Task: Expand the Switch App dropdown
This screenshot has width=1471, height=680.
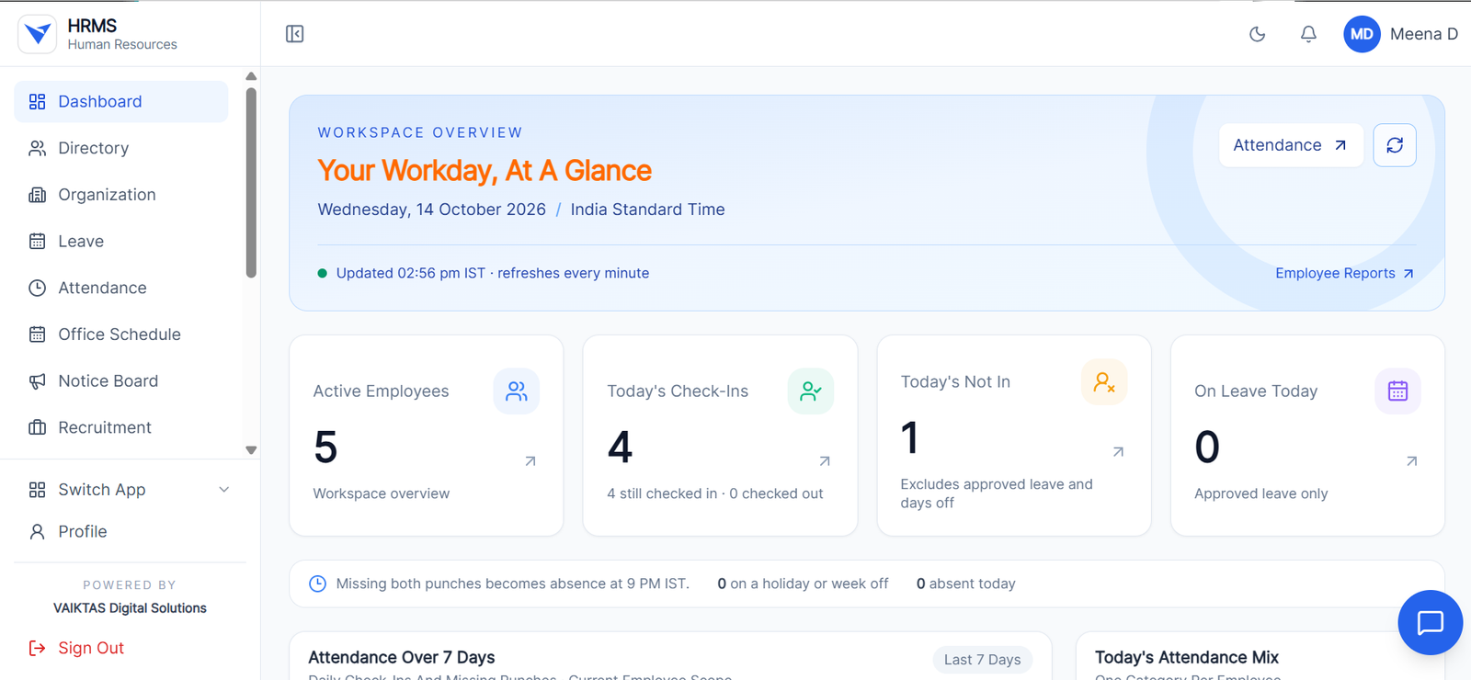Action: (129, 490)
